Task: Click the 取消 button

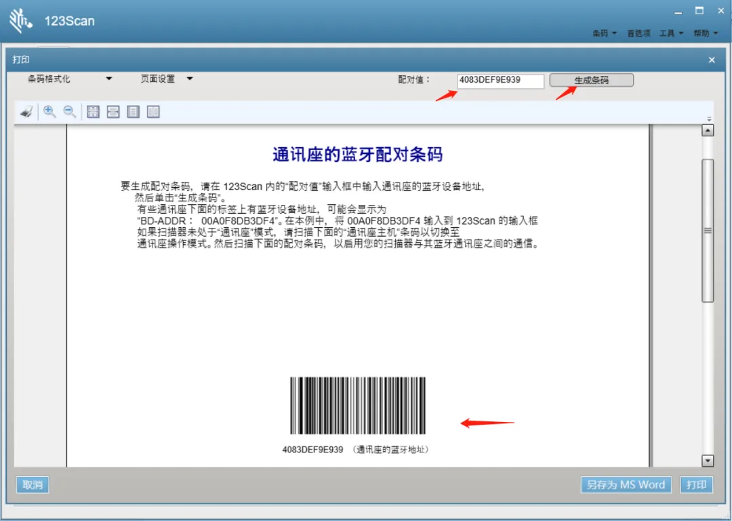Action: click(x=33, y=485)
